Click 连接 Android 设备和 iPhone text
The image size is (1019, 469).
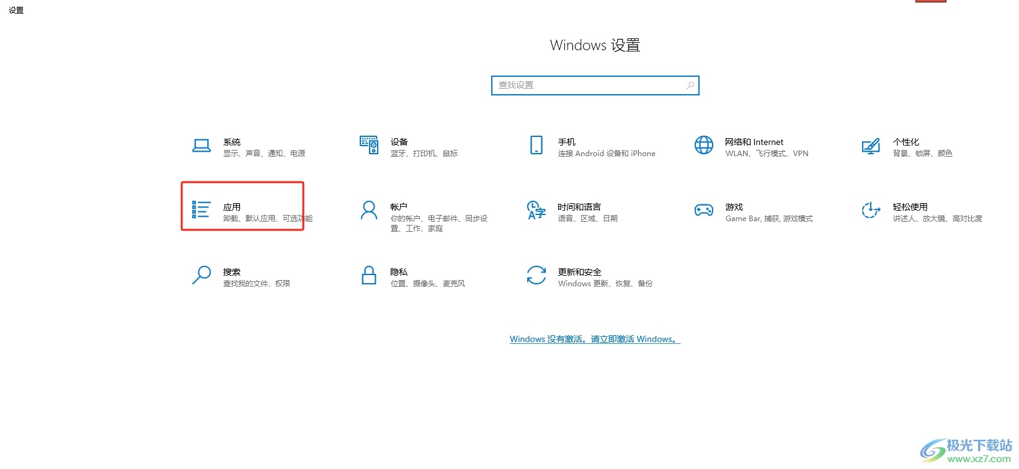click(607, 154)
